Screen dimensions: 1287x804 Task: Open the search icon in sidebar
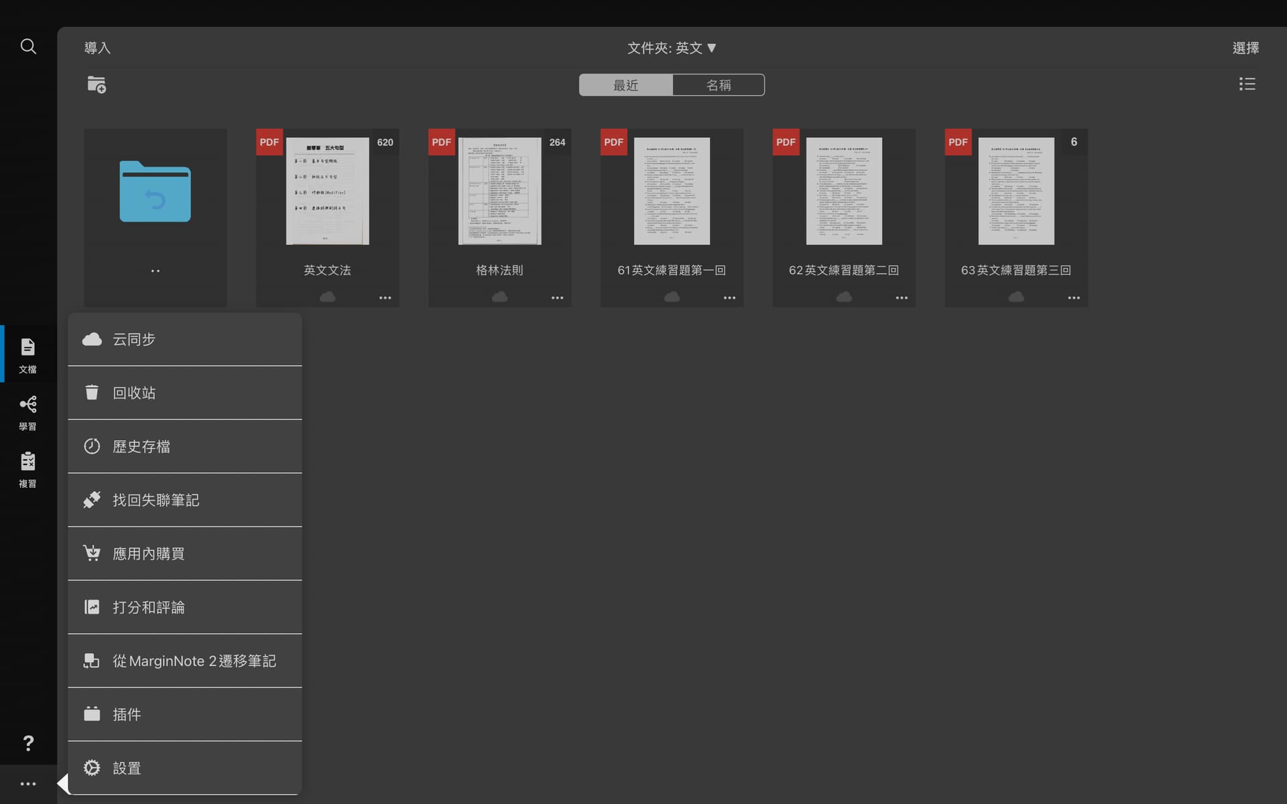[x=28, y=46]
